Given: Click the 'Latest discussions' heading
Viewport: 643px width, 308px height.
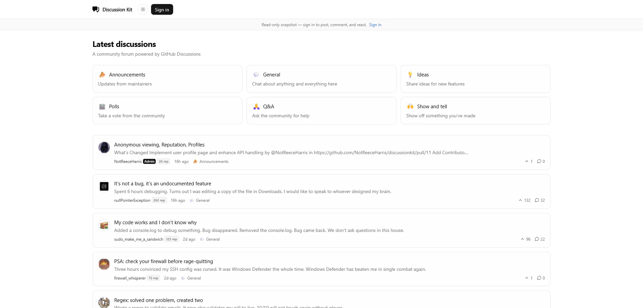Looking at the screenshot, I should [x=124, y=44].
